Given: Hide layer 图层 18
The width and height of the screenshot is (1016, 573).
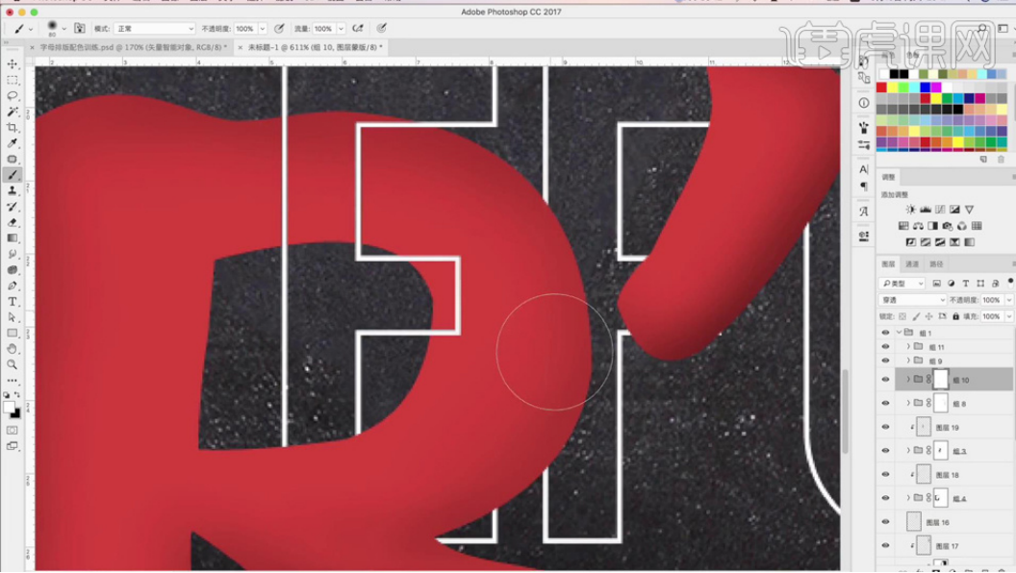Looking at the screenshot, I should pos(886,475).
